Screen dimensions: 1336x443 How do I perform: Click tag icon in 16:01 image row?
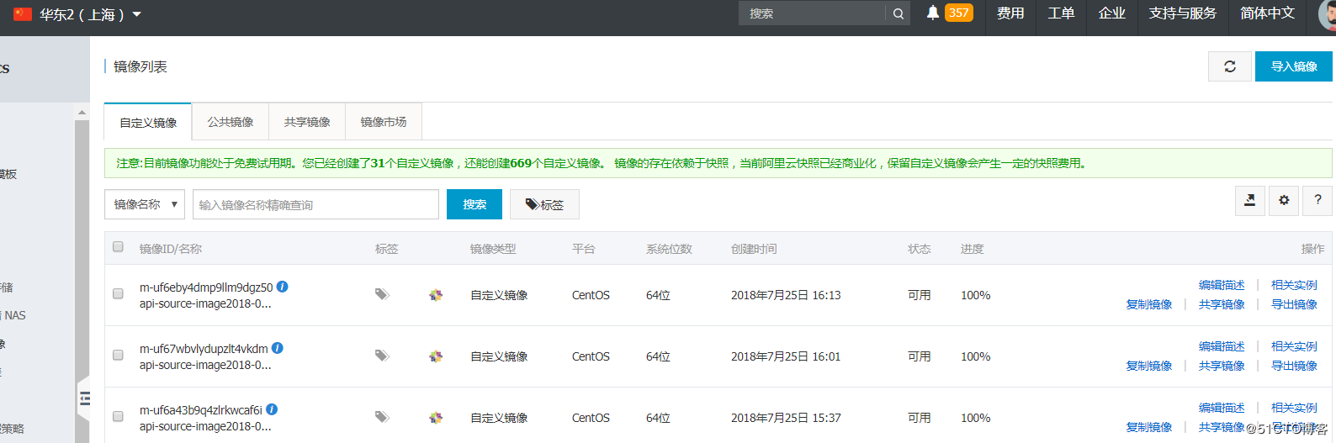click(x=382, y=356)
